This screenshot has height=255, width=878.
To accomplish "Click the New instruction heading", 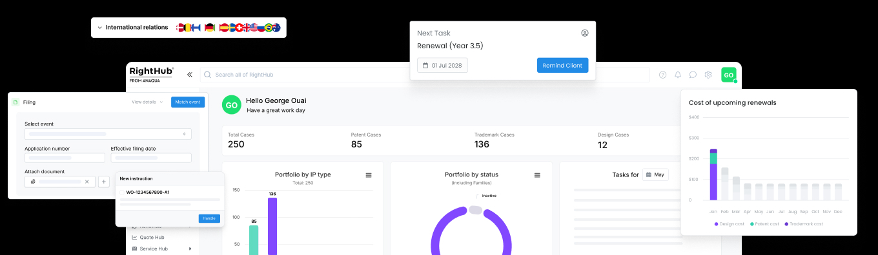I will [136, 178].
